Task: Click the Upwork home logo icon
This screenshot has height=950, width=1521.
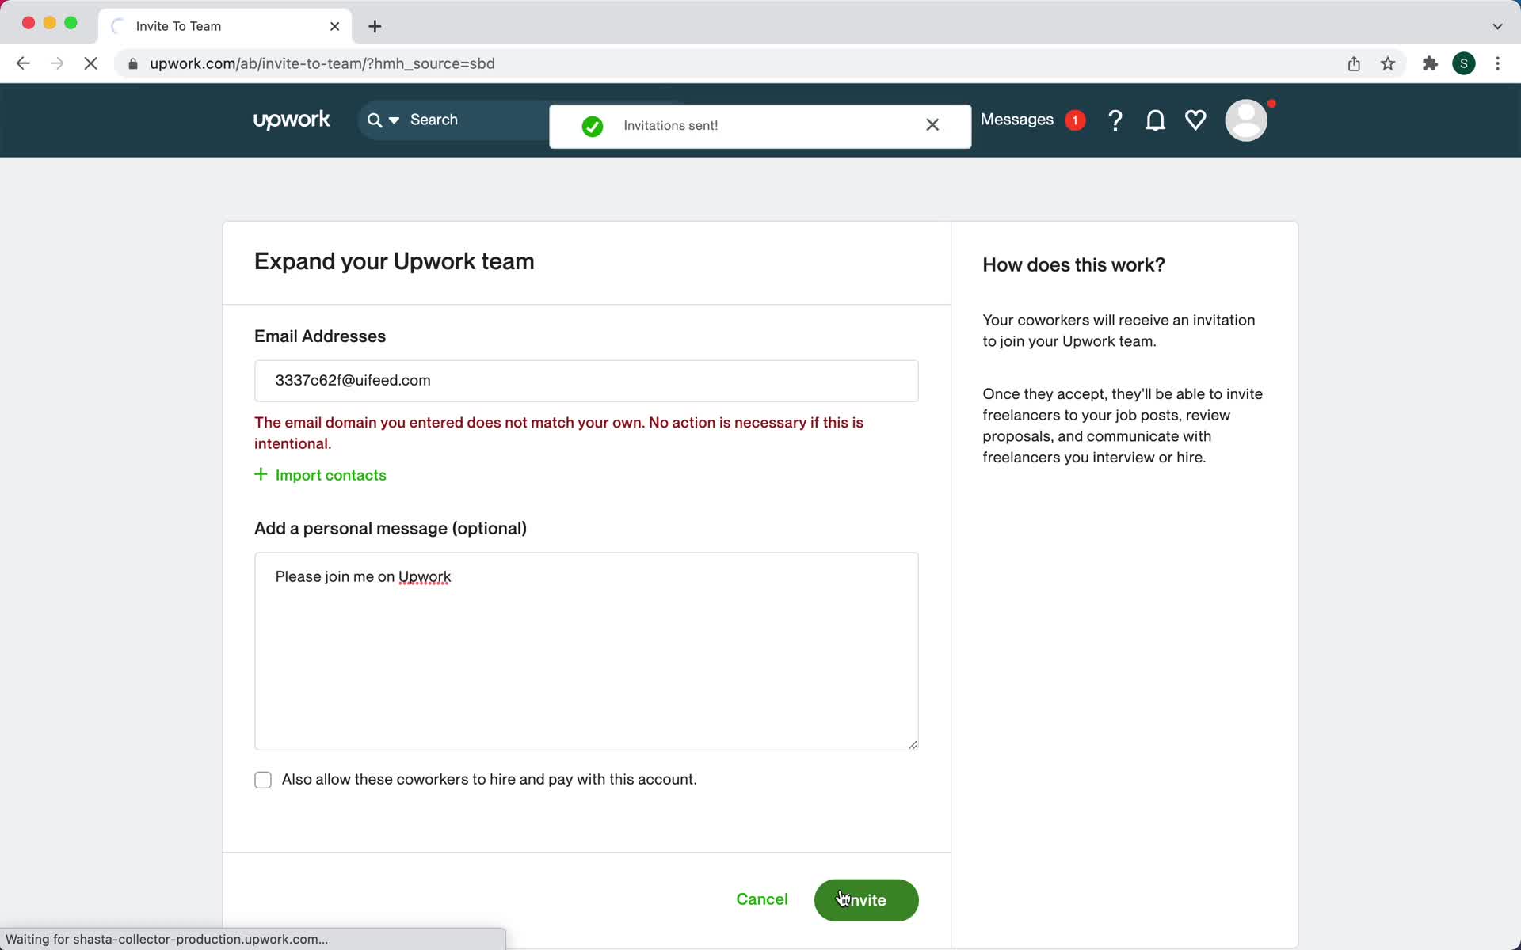Action: 290,120
